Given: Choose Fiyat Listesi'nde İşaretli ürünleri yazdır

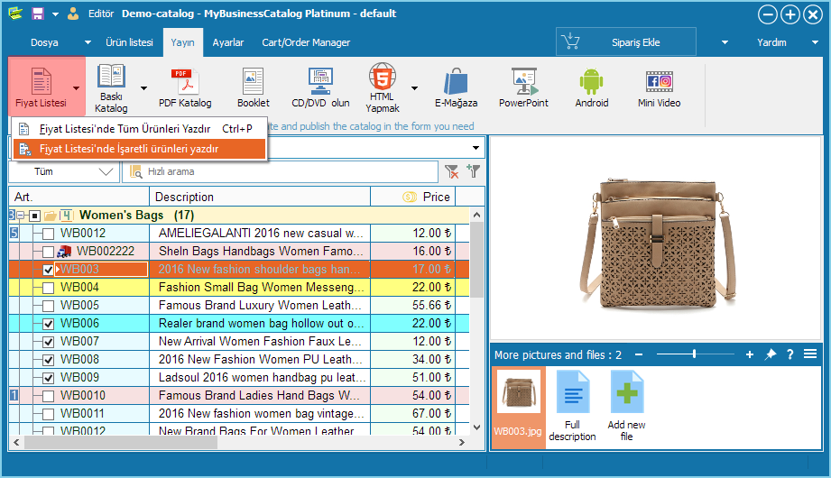Looking at the screenshot, I should [129, 149].
